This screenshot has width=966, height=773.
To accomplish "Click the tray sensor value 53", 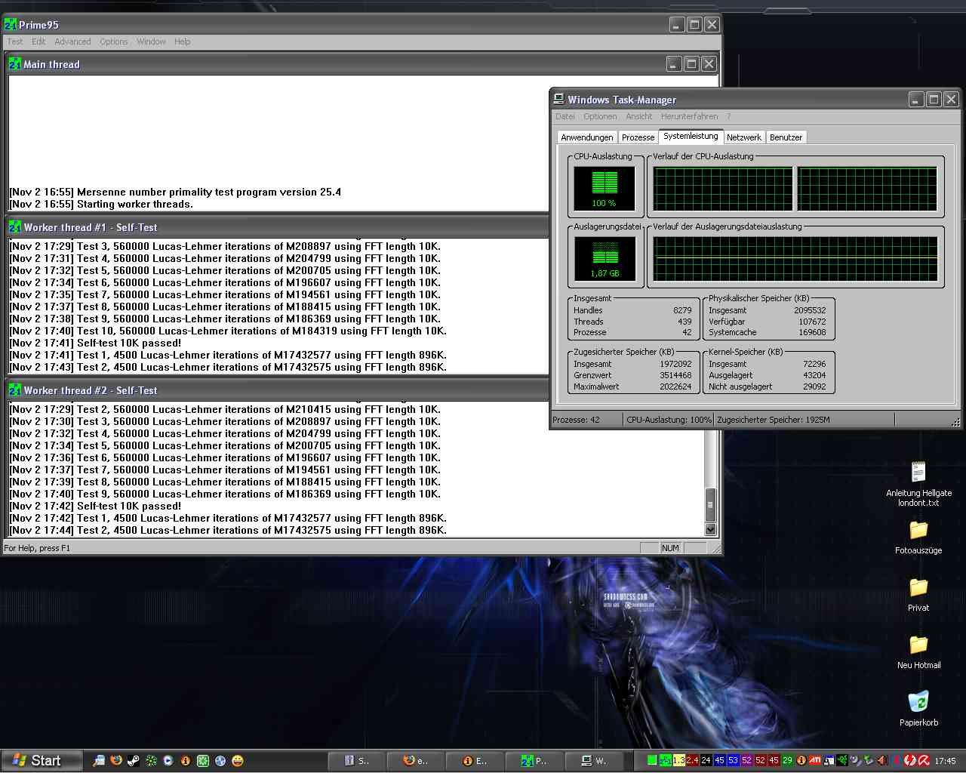I will (x=733, y=760).
